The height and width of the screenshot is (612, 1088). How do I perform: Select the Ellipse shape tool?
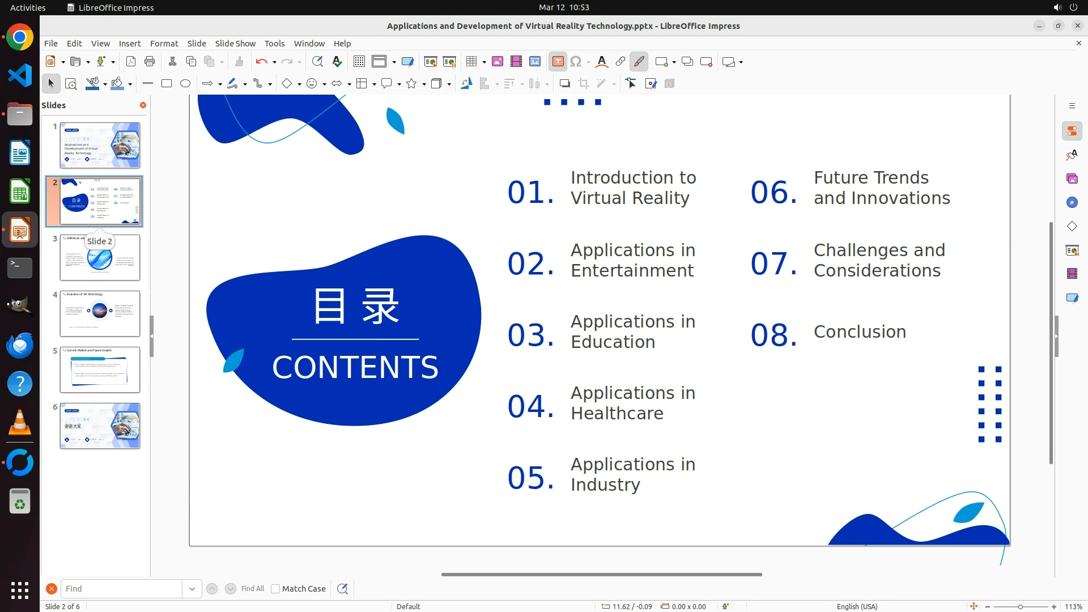185,84
